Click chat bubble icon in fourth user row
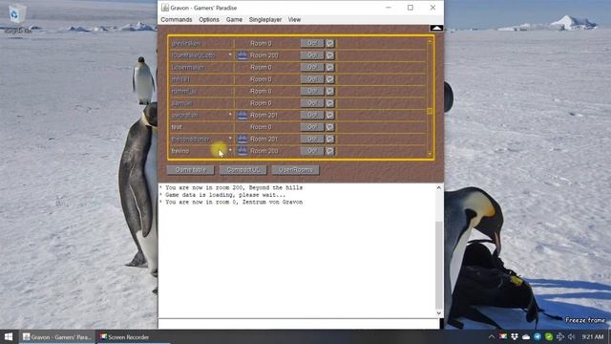 330,79
